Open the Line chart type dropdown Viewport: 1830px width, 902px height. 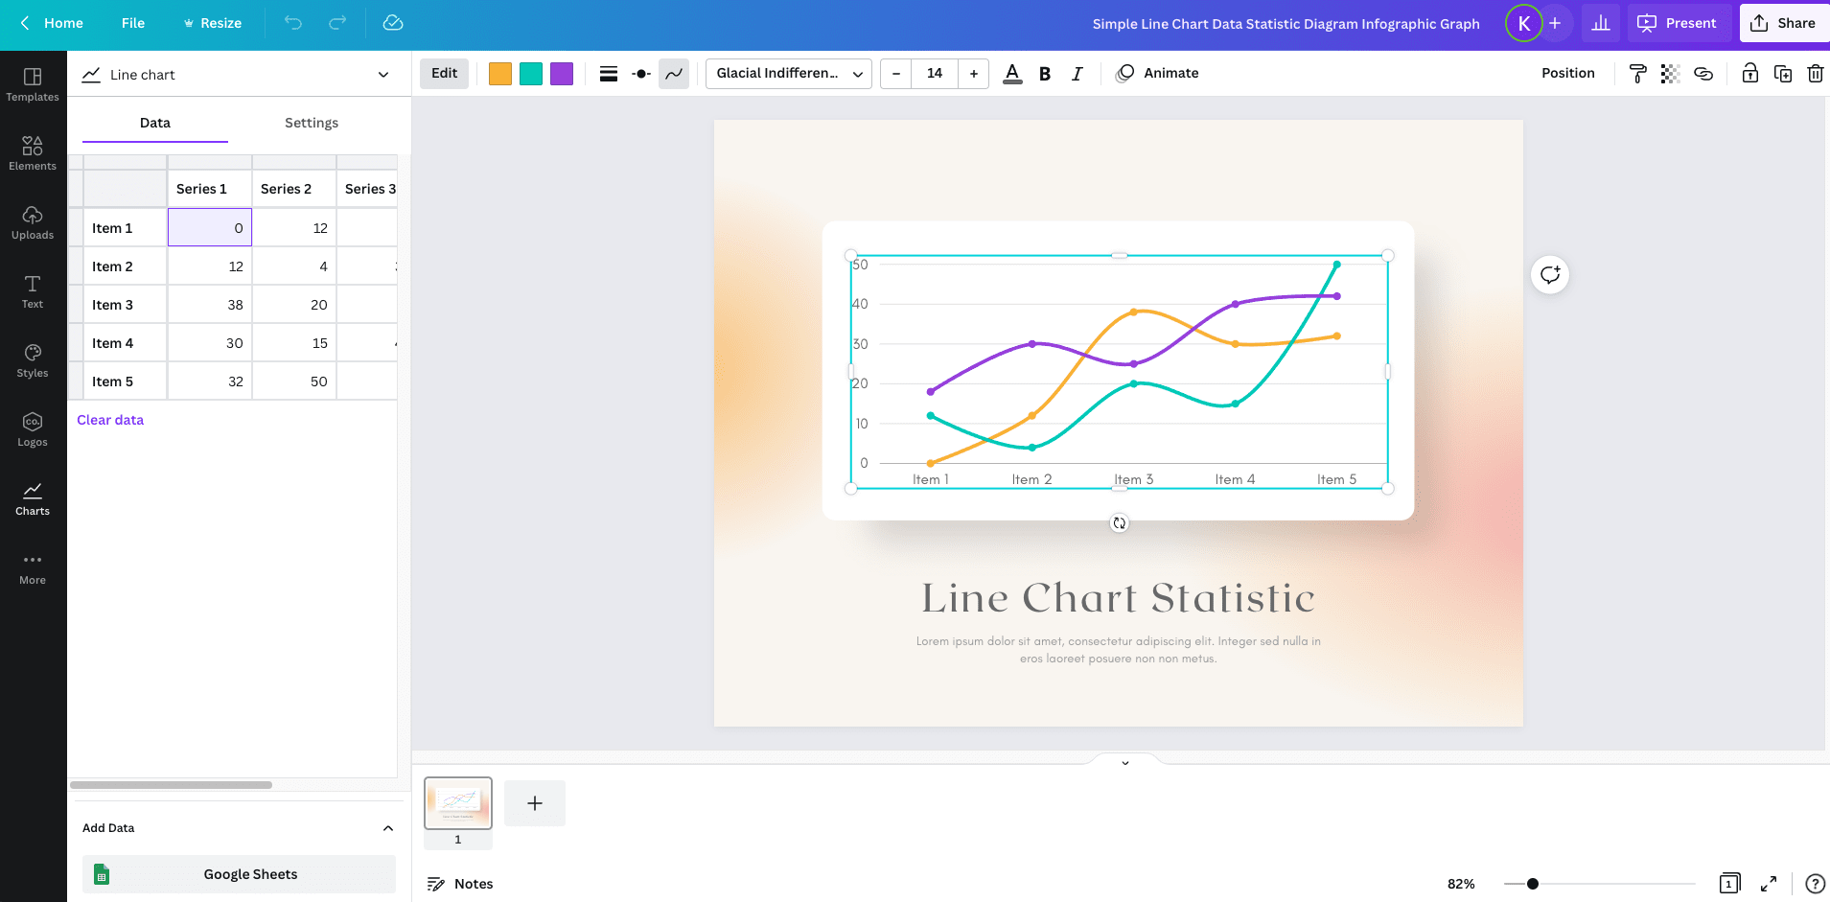click(237, 75)
